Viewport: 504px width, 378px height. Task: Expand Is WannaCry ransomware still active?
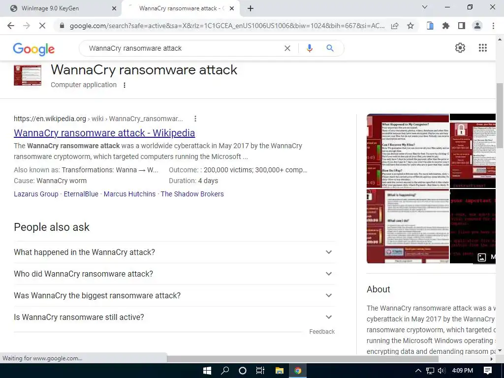tap(174, 317)
